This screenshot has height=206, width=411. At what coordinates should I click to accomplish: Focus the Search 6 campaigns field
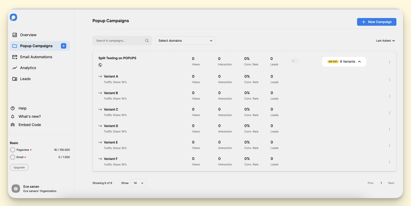click(x=122, y=41)
